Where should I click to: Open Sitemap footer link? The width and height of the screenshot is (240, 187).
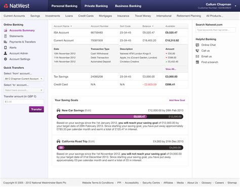point(232,182)
